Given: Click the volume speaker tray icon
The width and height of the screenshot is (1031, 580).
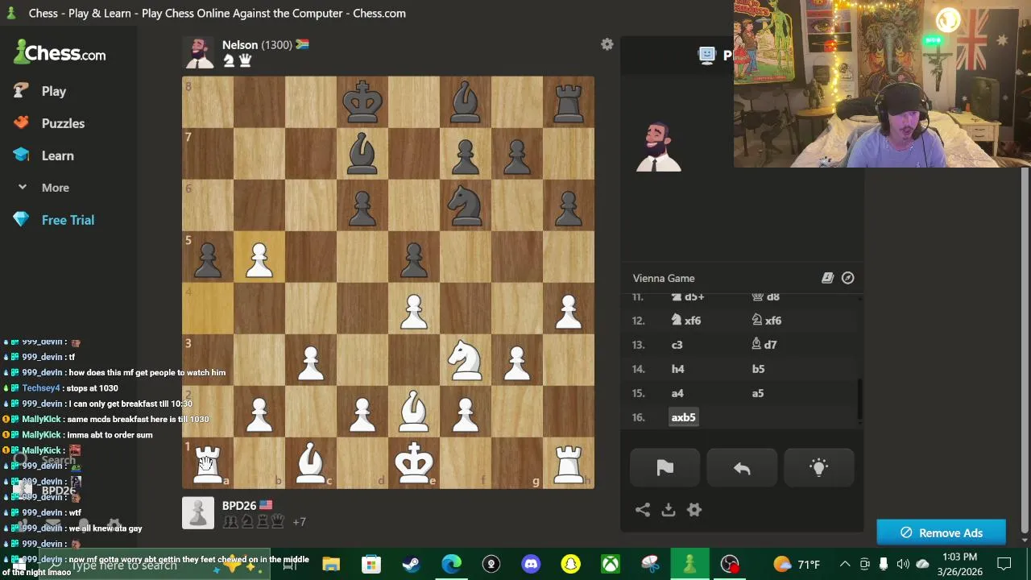Looking at the screenshot, I should point(903,564).
